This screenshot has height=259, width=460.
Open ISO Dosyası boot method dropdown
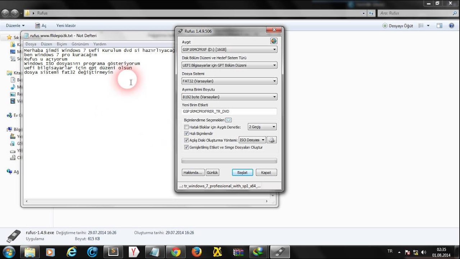pyautogui.click(x=252, y=140)
